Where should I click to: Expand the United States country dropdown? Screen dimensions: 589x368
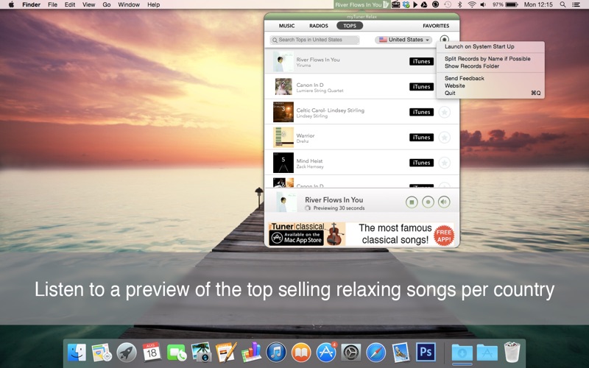[x=403, y=40]
